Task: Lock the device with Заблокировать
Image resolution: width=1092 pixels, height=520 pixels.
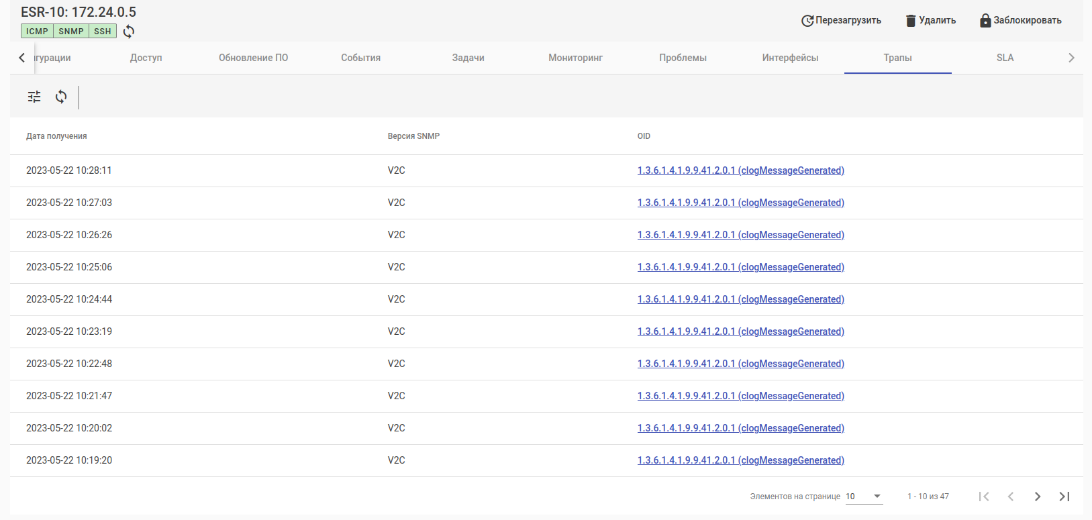Action: click(x=1020, y=20)
